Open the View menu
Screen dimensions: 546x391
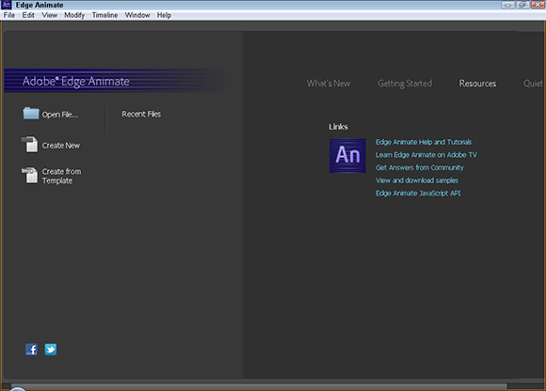pos(50,15)
